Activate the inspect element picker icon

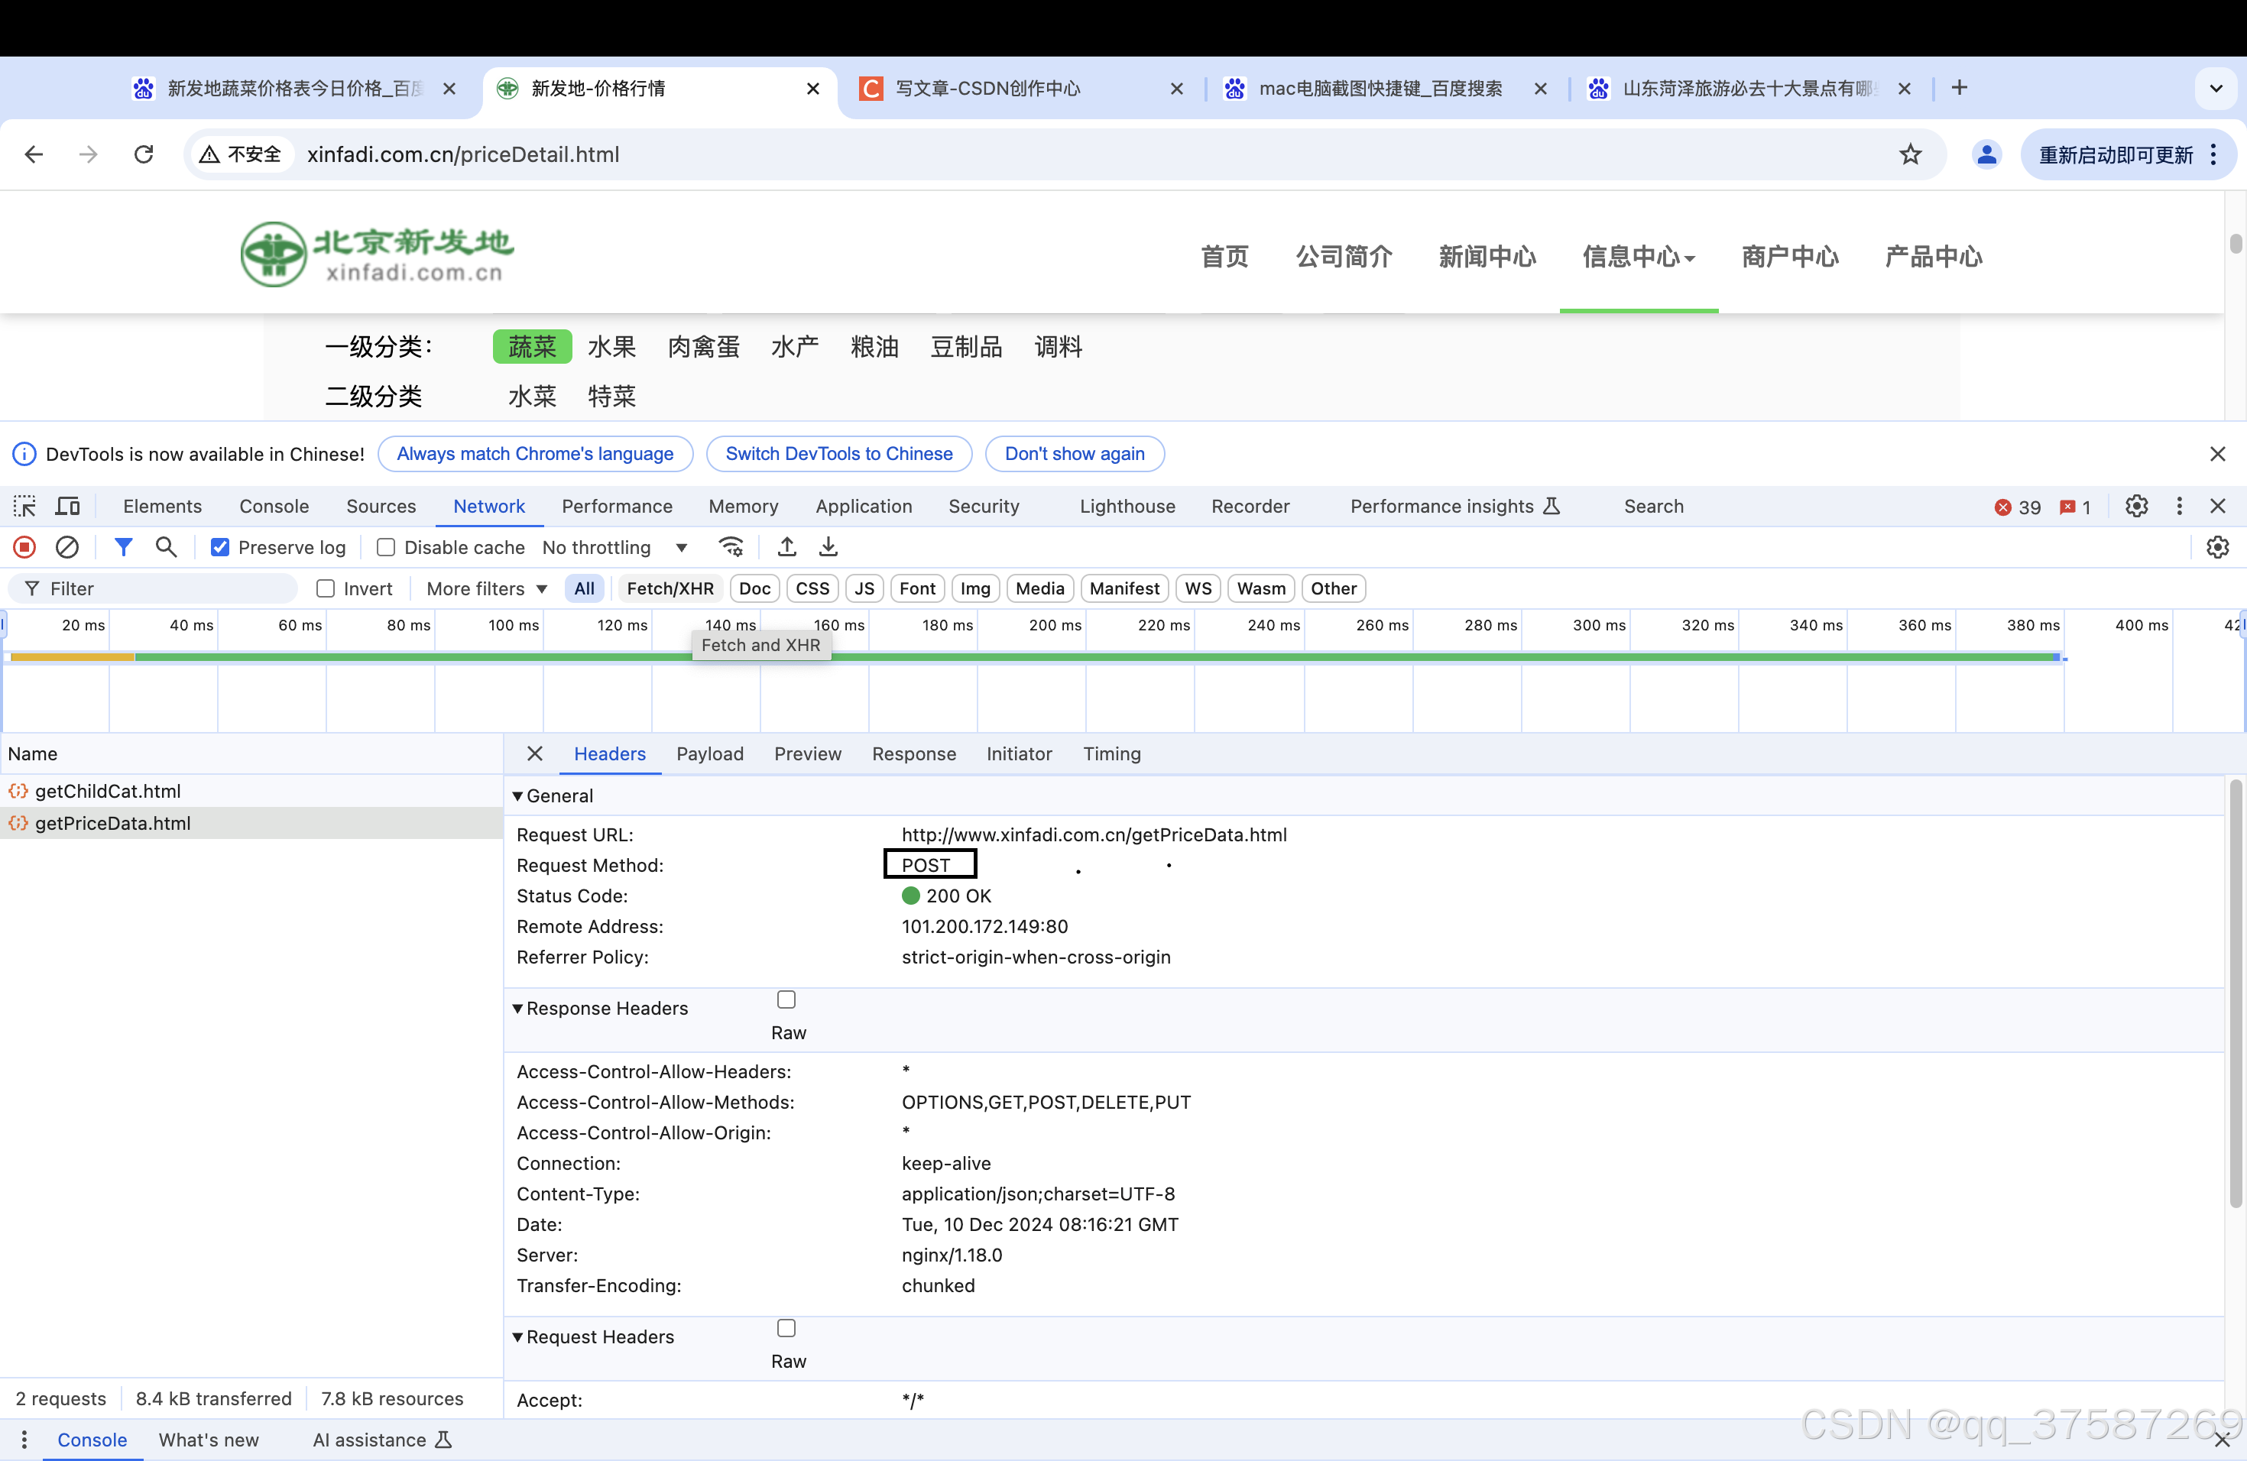click(x=24, y=506)
